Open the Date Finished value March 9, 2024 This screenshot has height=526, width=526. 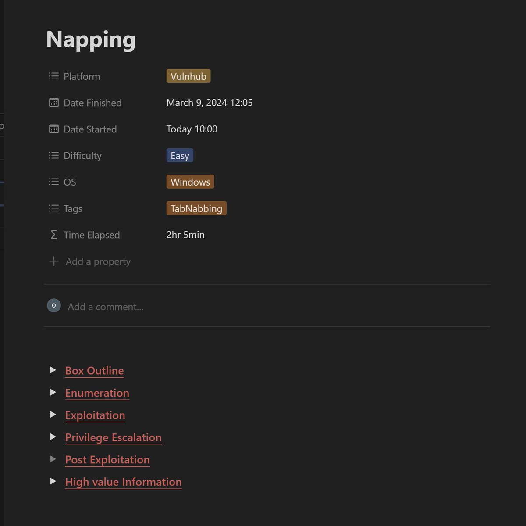click(210, 103)
